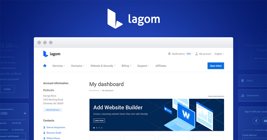Click the 'Add Website Builder' banner heading
Screen dimensions: 267x140
[x=118, y=107]
